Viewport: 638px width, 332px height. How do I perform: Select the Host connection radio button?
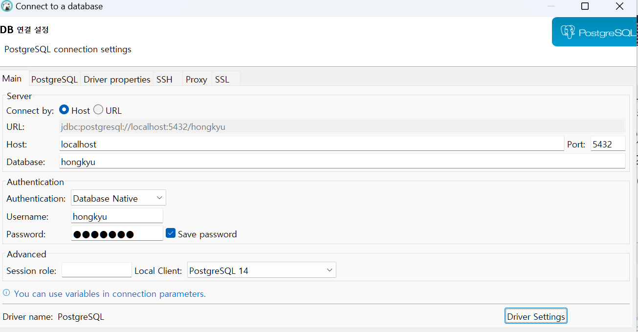coord(64,110)
